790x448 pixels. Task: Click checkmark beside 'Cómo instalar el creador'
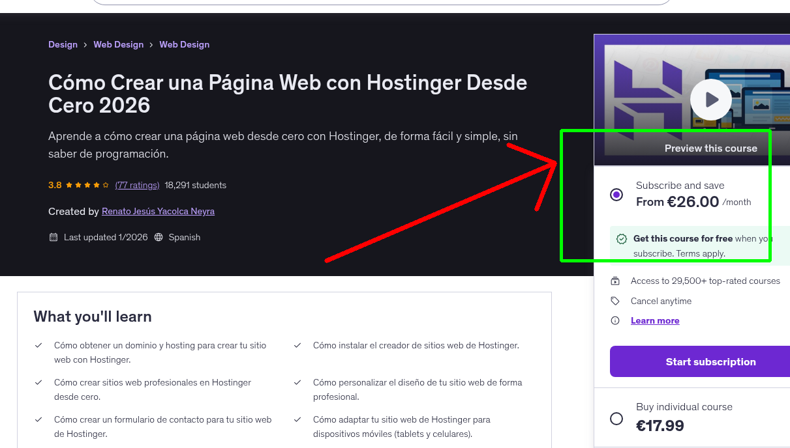[x=297, y=345]
